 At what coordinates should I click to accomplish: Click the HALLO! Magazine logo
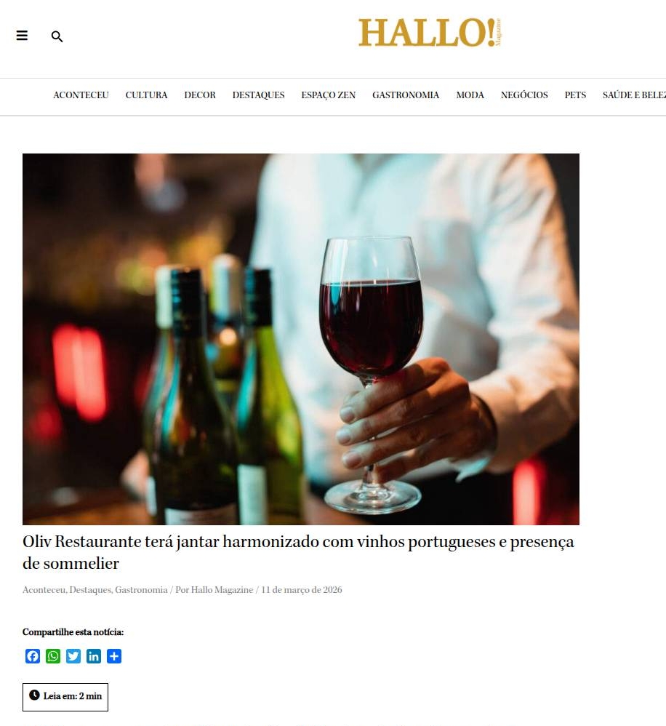pos(430,33)
